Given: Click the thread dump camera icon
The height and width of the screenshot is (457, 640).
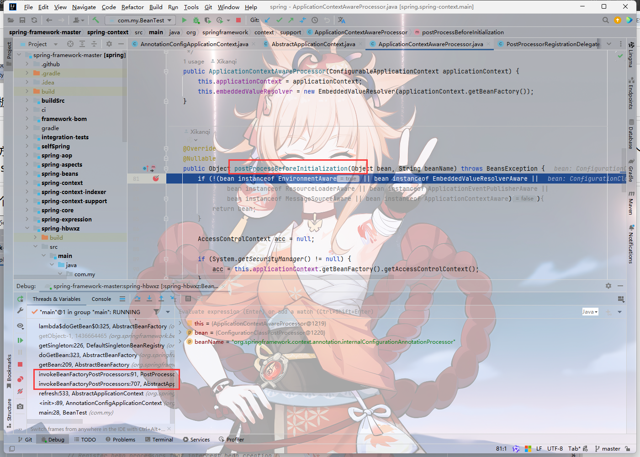Looking at the screenshot, I should [x=20, y=406].
